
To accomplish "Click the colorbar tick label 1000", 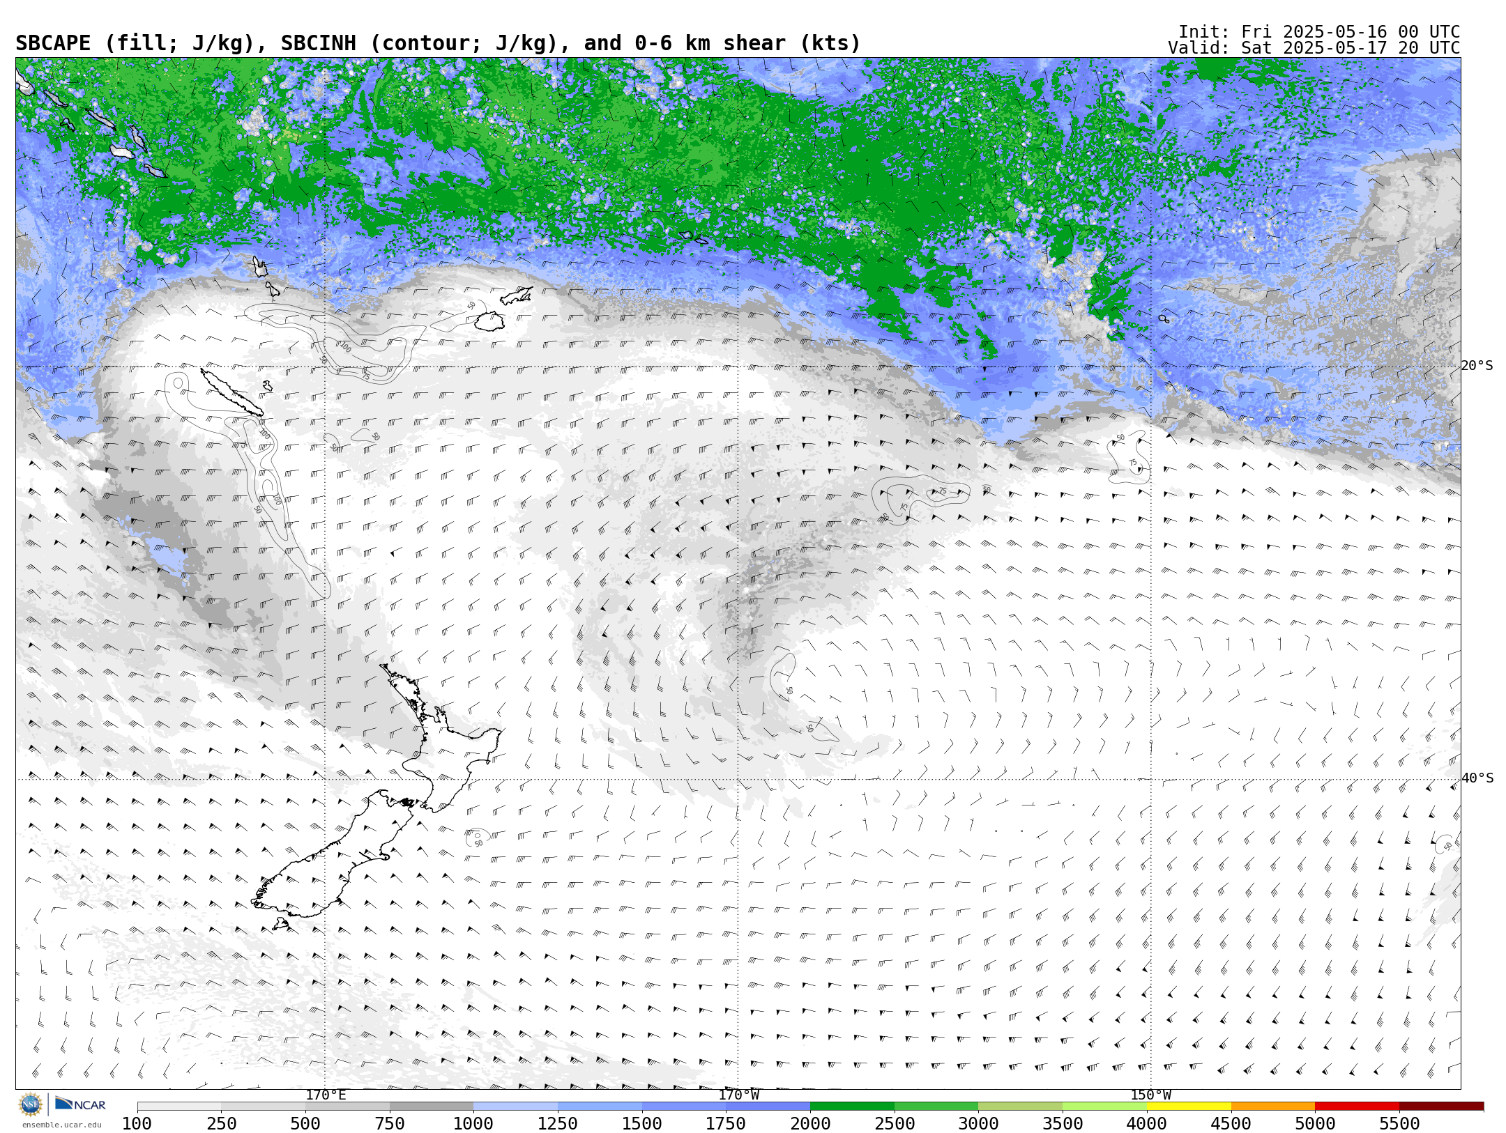I will coord(473,1124).
